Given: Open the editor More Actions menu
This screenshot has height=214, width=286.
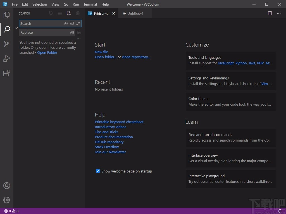Looking at the screenshot, I should pyautogui.click(x=279, y=13).
